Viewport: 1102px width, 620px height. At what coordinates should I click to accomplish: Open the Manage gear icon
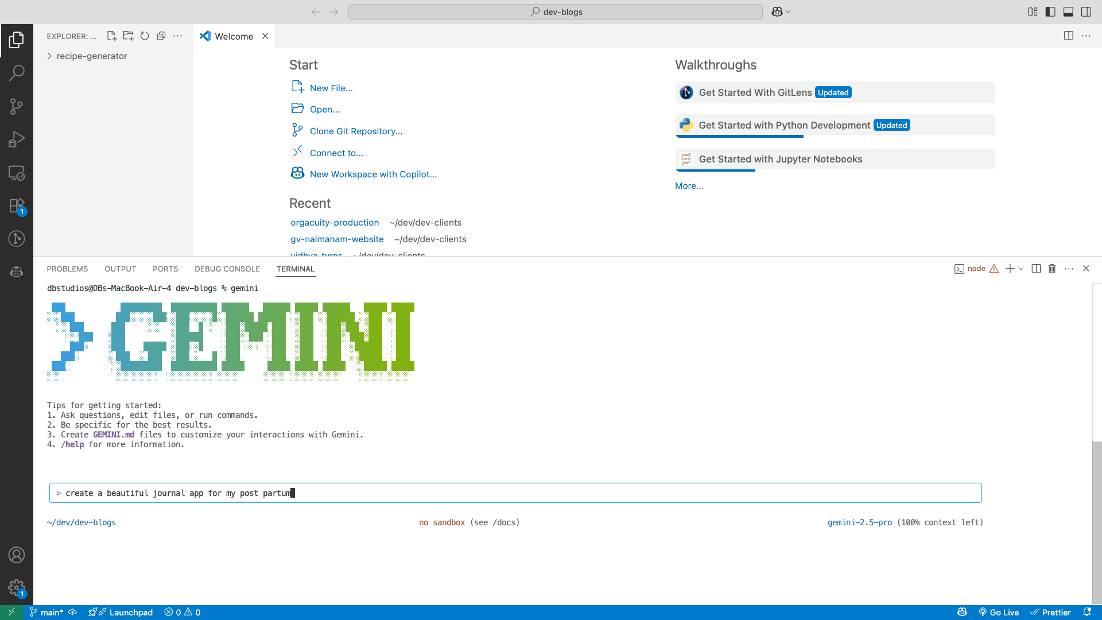coord(17,588)
